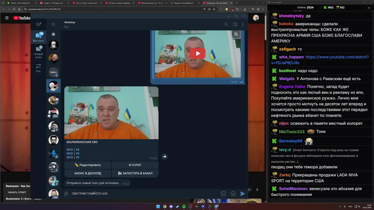The height and width of the screenshot is (210, 374).
Task: Open Discord from taskbar
Action: (171, 206)
